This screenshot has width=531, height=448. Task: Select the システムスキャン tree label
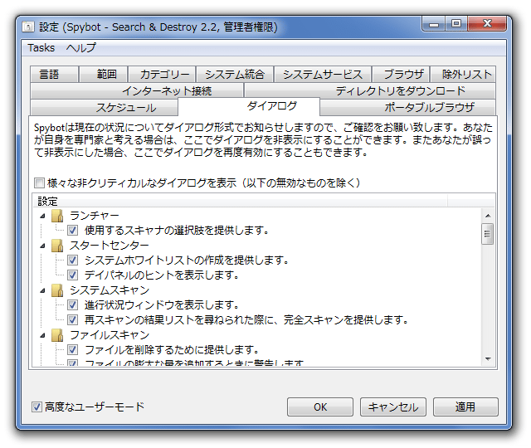109,290
